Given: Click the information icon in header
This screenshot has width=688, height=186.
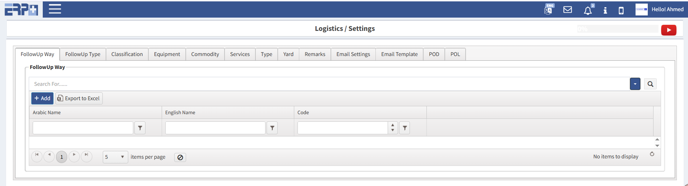Looking at the screenshot, I should (605, 10).
